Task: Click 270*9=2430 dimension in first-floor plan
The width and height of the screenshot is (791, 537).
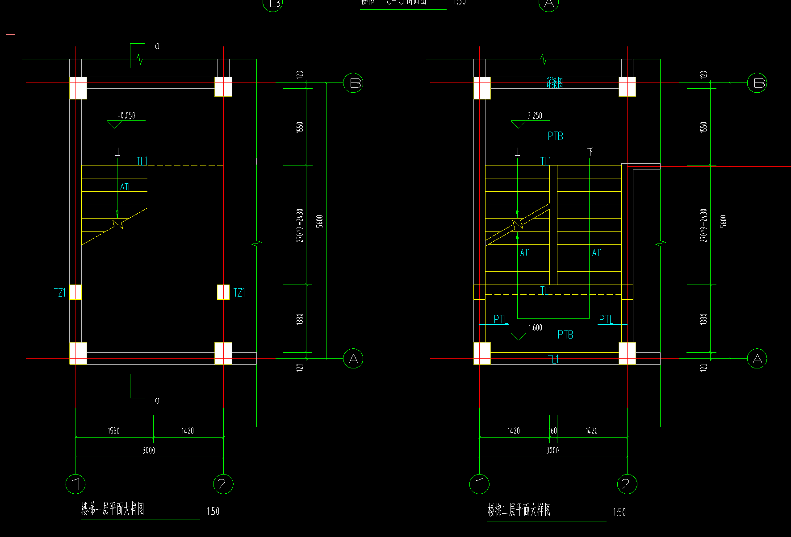Action: (x=300, y=225)
